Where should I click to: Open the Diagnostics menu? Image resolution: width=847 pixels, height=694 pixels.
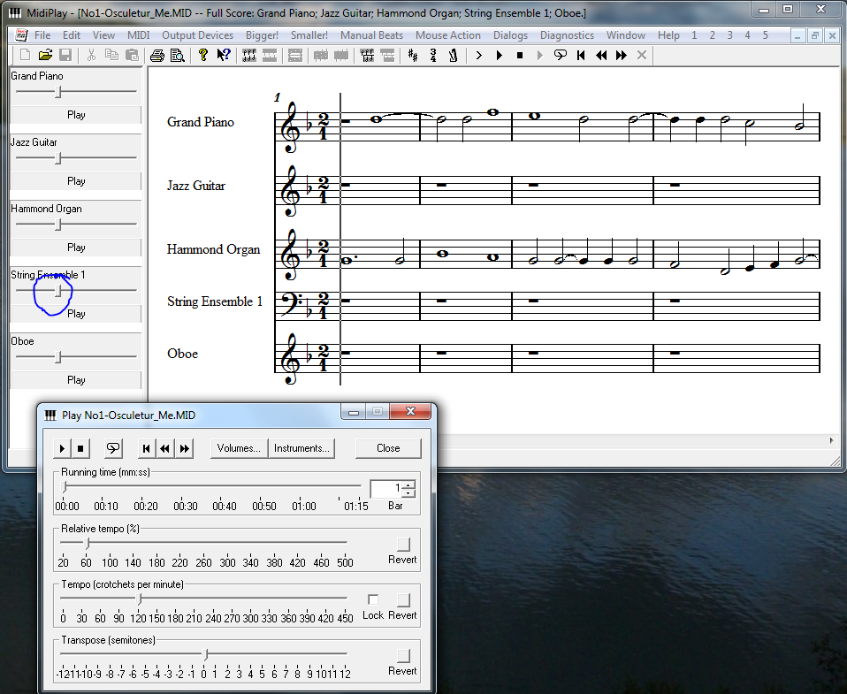[x=568, y=35]
